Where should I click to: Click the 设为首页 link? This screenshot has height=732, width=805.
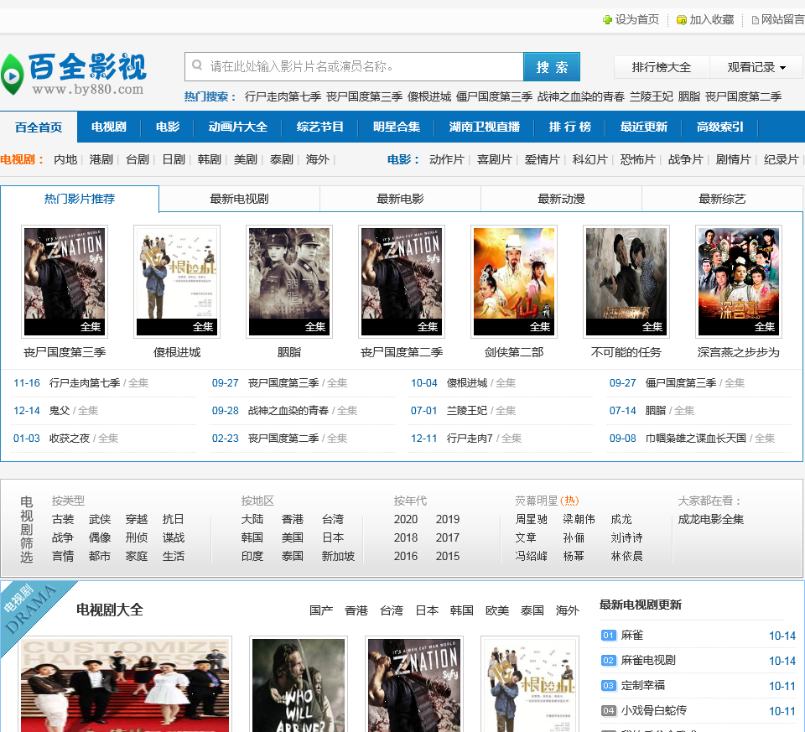coord(637,20)
